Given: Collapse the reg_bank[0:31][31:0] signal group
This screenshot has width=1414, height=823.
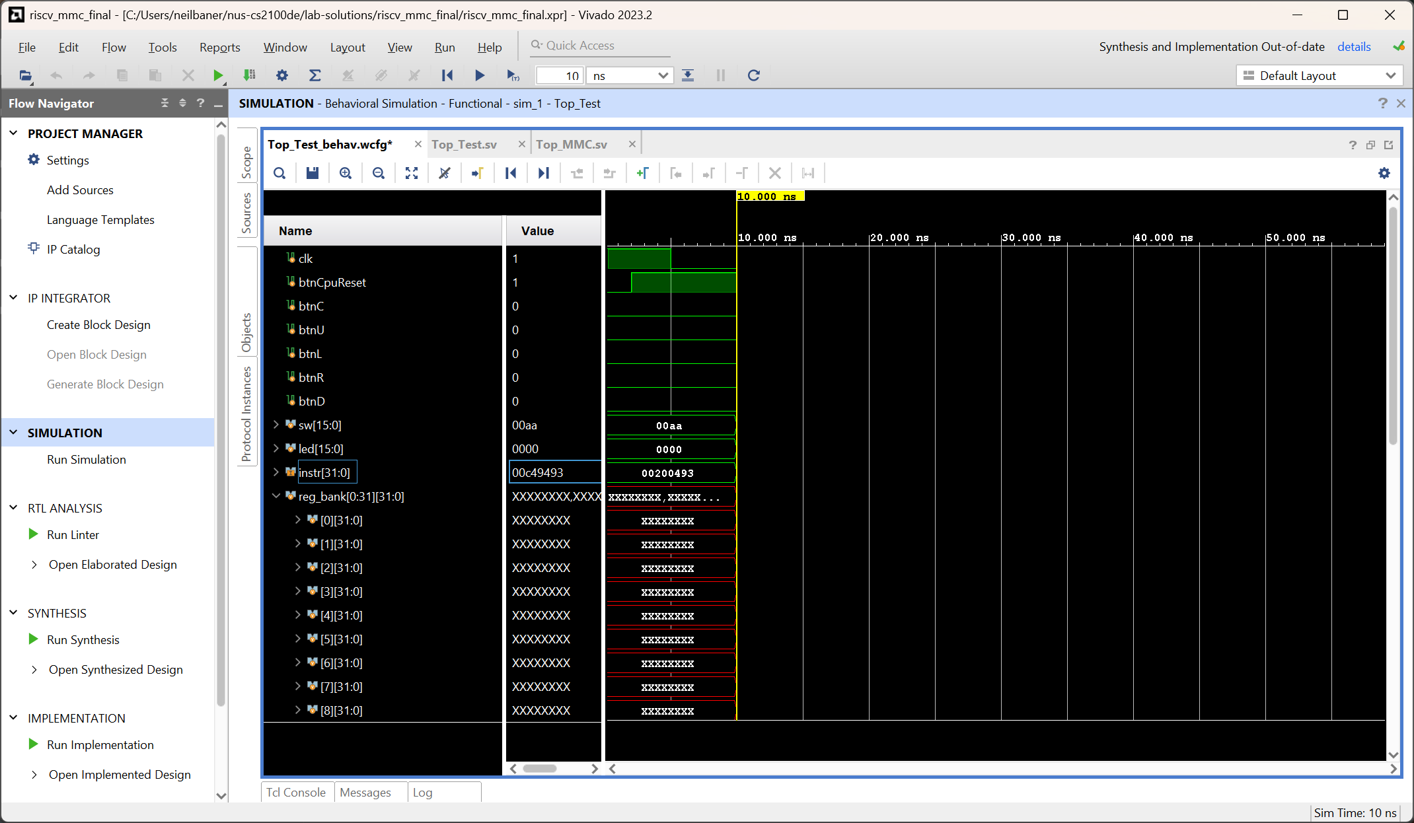Looking at the screenshot, I should 276,496.
